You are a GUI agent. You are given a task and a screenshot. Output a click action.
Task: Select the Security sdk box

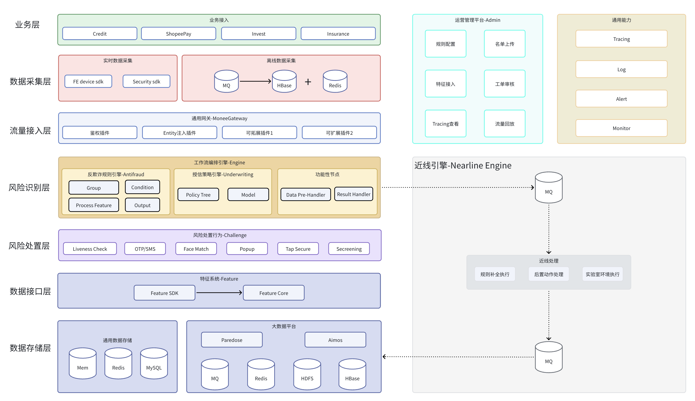(x=147, y=81)
